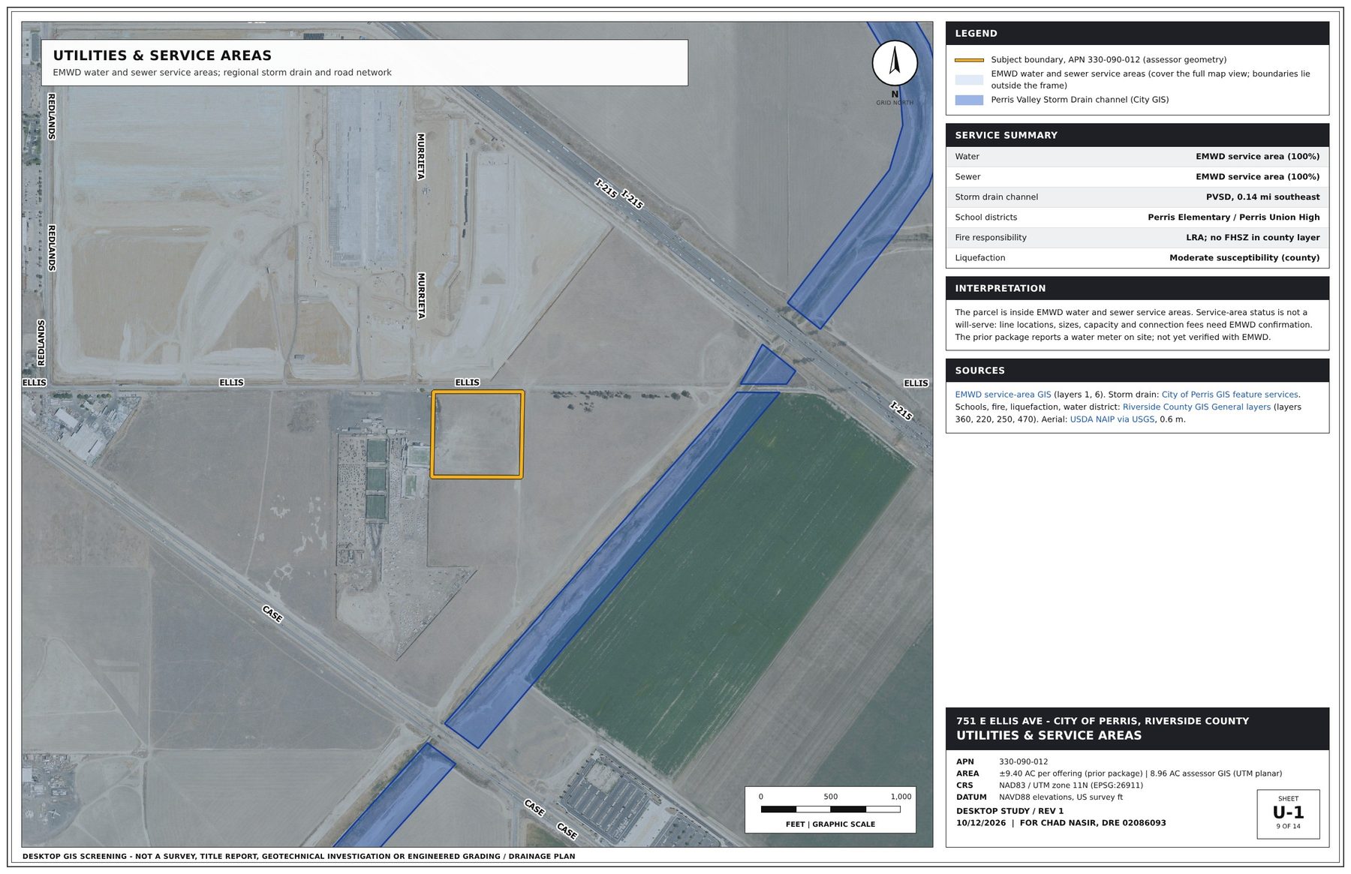Click the map title 'UTILITIES & SERVICE AREAS'
Image resolution: width=1351 pixels, height=874 pixels.
pyautogui.click(x=162, y=56)
